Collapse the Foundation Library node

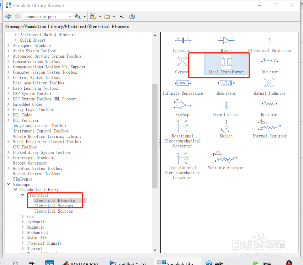(15, 189)
